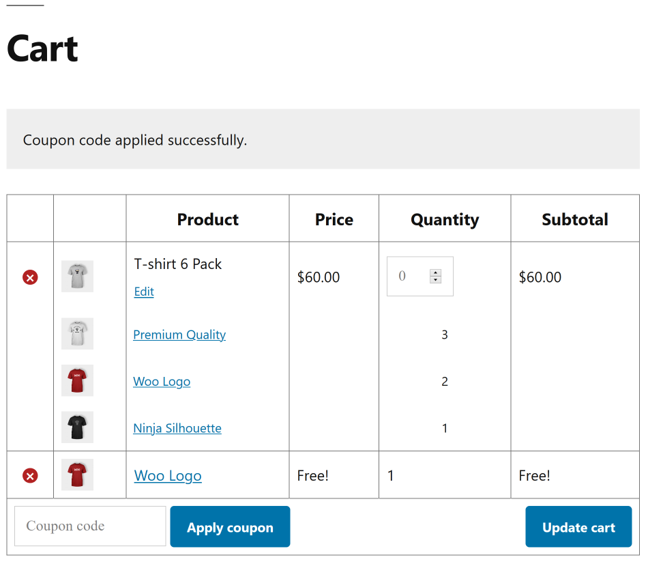648x564 pixels.
Task: Click the free Woo Logo row thumbnail
Action: [77, 475]
